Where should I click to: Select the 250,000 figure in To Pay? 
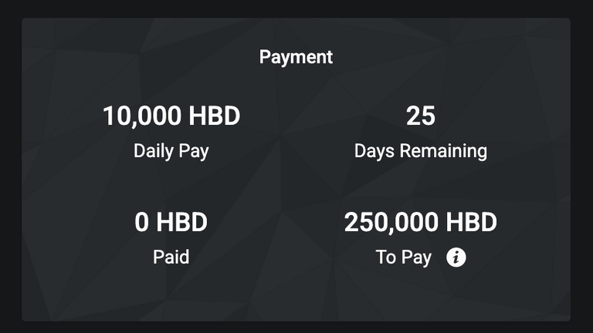point(391,222)
